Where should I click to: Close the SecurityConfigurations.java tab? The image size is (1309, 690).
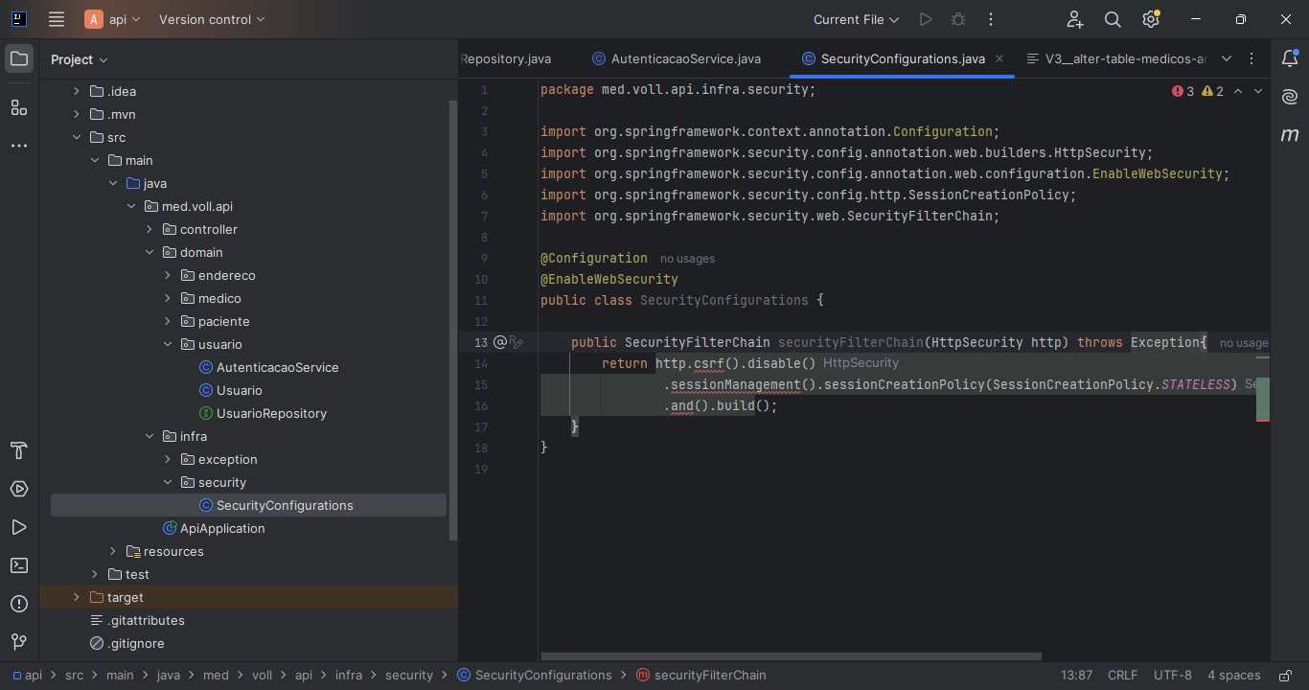[999, 58]
